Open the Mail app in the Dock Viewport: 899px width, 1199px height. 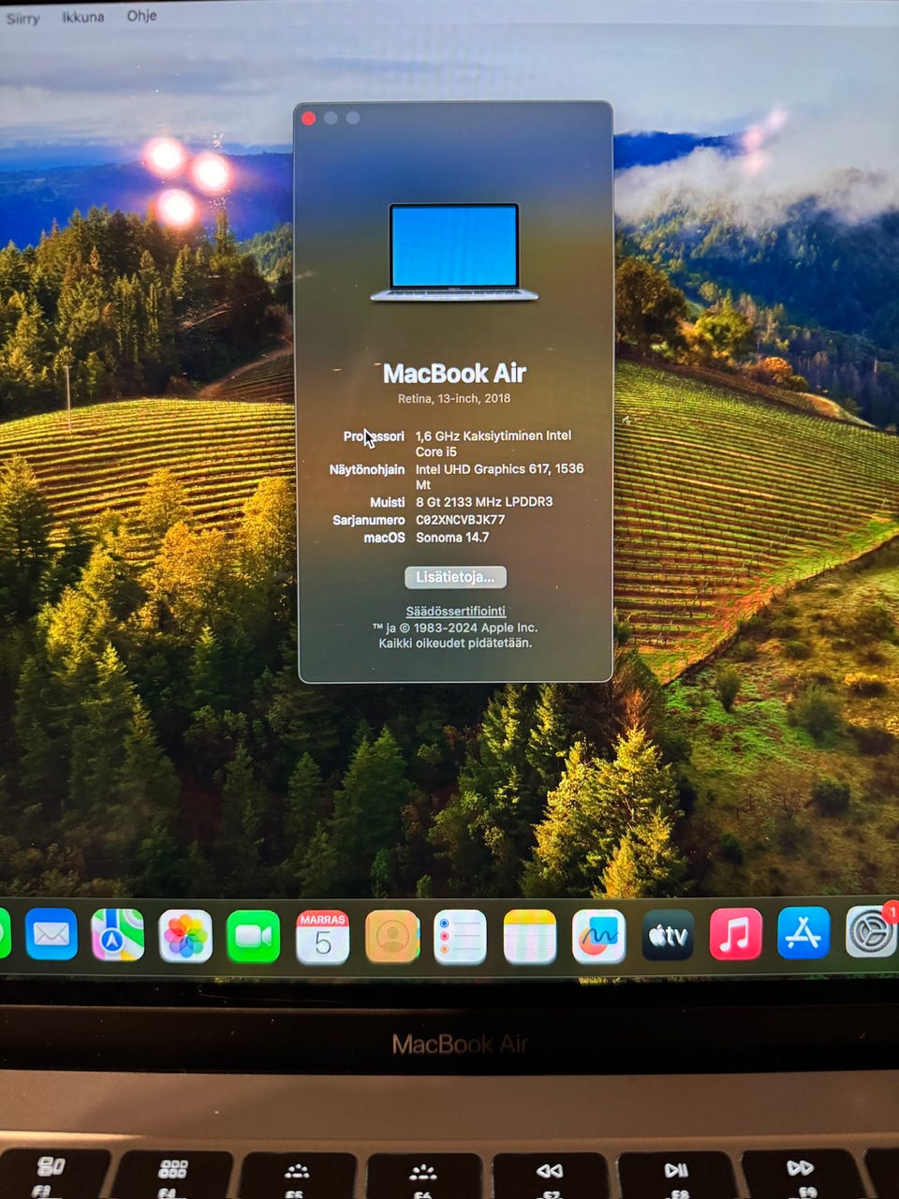(x=51, y=935)
